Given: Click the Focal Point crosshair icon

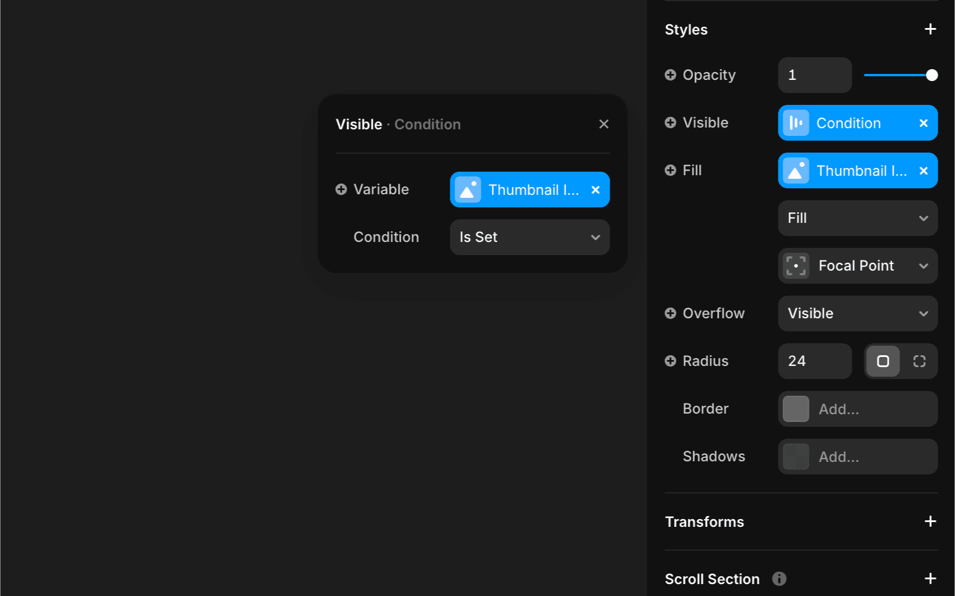Looking at the screenshot, I should (x=796, y=266).
